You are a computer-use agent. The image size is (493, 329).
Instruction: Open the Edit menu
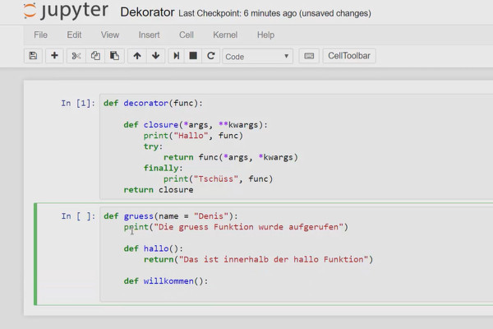point(74,35)
